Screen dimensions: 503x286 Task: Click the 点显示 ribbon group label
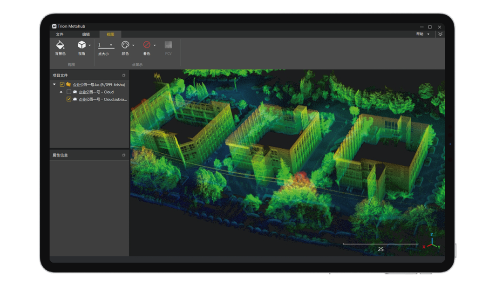pyautogui.click(x=137, y=65)
